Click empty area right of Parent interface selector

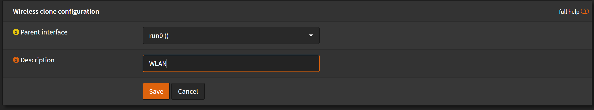click(432, 35)
